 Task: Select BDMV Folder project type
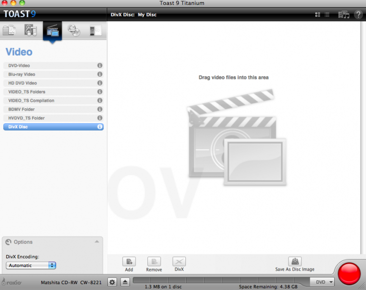tap(53, 109)
